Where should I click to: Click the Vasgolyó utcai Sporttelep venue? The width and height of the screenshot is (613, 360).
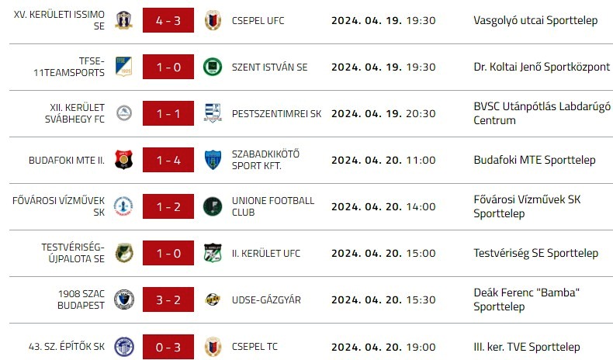click(x=535, y=20)
